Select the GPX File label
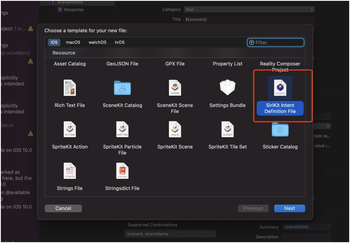 point(175,64)
